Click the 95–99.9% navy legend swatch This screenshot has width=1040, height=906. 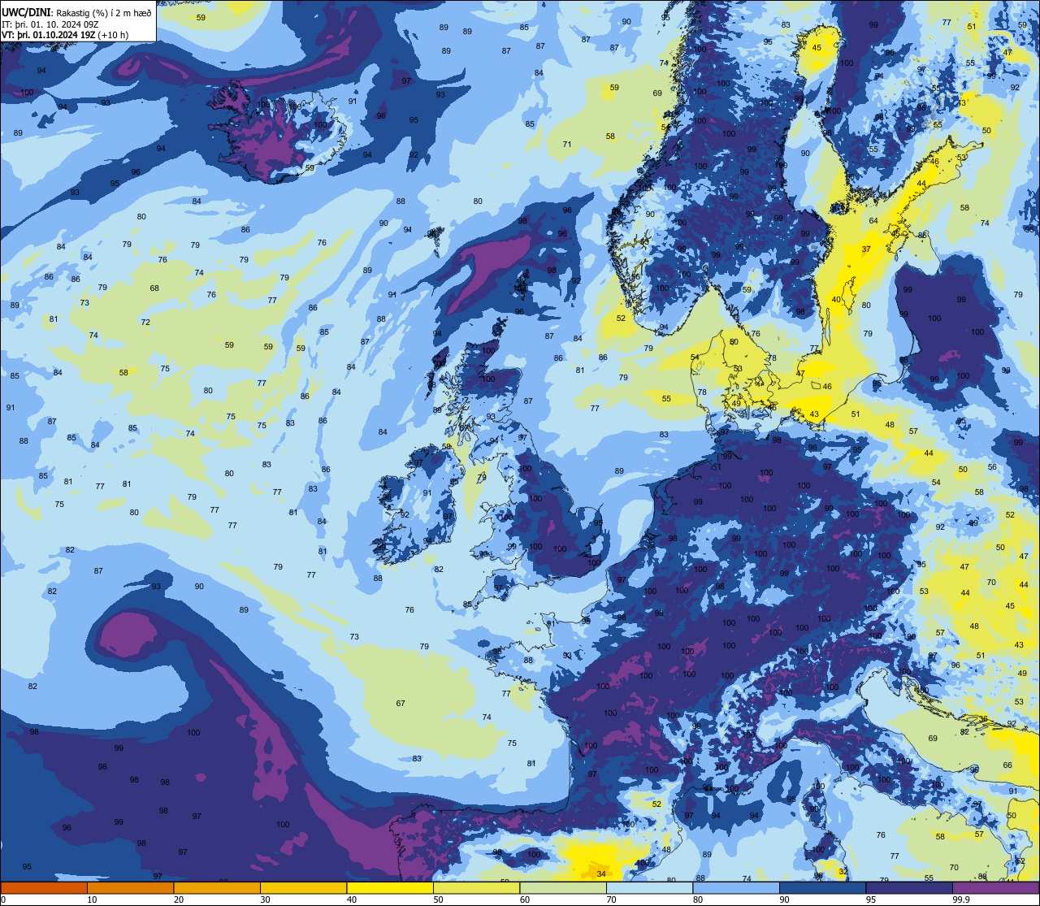[x=909, y=888]
